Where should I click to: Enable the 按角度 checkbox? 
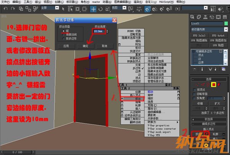(x=194, y=98)
